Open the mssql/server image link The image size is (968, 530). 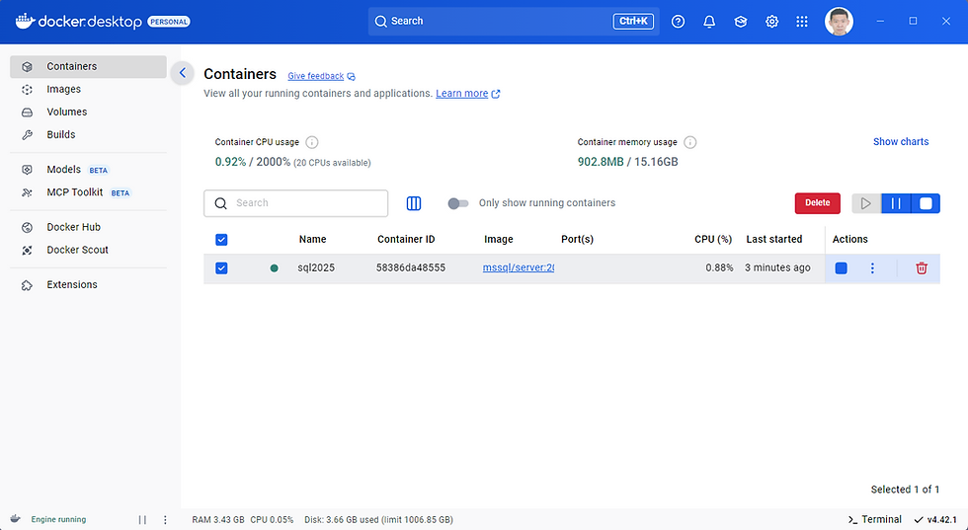(x=519, y=267)
